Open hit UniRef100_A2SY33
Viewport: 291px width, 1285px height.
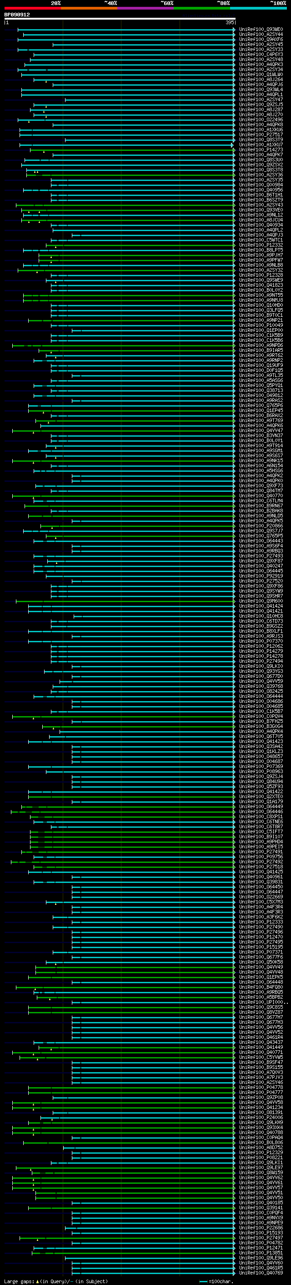261,49
